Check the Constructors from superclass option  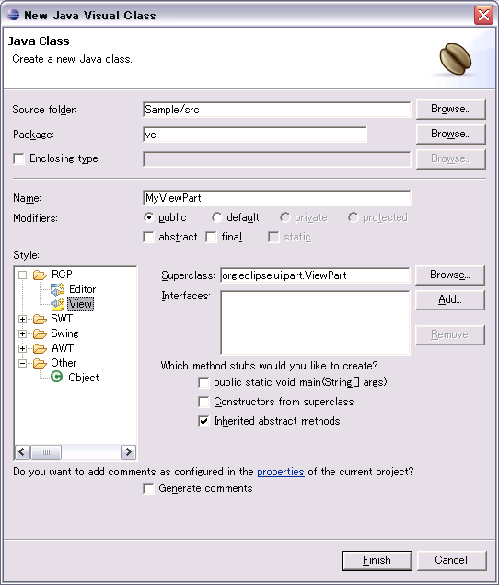click(x=203, y=402)
